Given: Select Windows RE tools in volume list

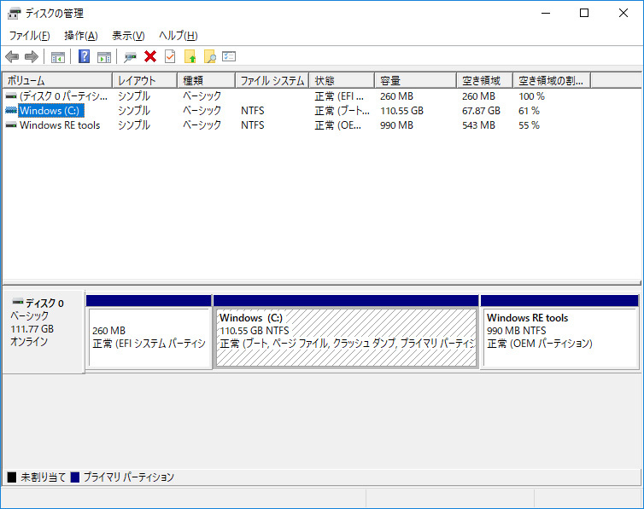Looking at the screenshot, I should (60, 125).
